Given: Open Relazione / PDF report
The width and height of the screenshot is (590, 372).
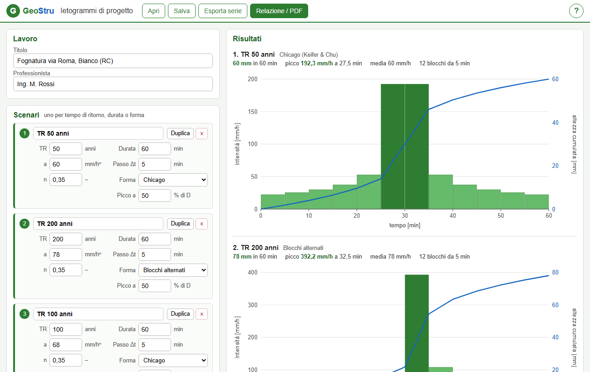Looking at the screenshot, I should click(x=279, y=11).
